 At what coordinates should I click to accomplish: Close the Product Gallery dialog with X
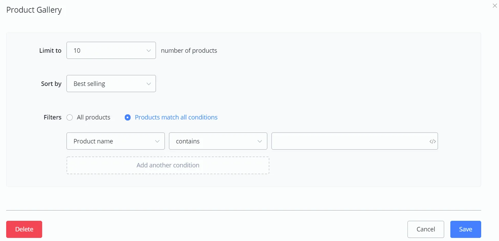[495, 5]
